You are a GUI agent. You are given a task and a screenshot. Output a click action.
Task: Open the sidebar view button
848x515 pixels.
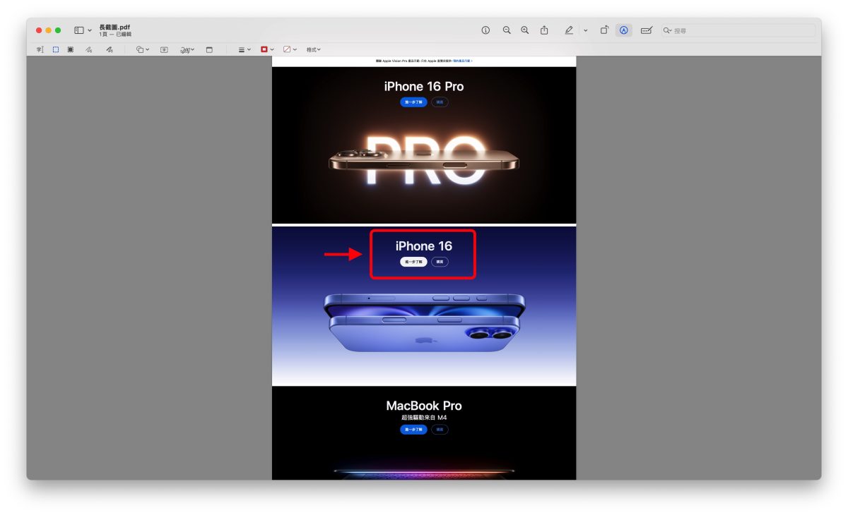pyautogui.click(x=79, y=30)
